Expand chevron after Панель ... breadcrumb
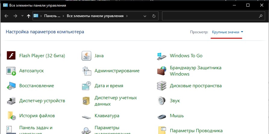269x134 pixels. [x=63, y=16]
